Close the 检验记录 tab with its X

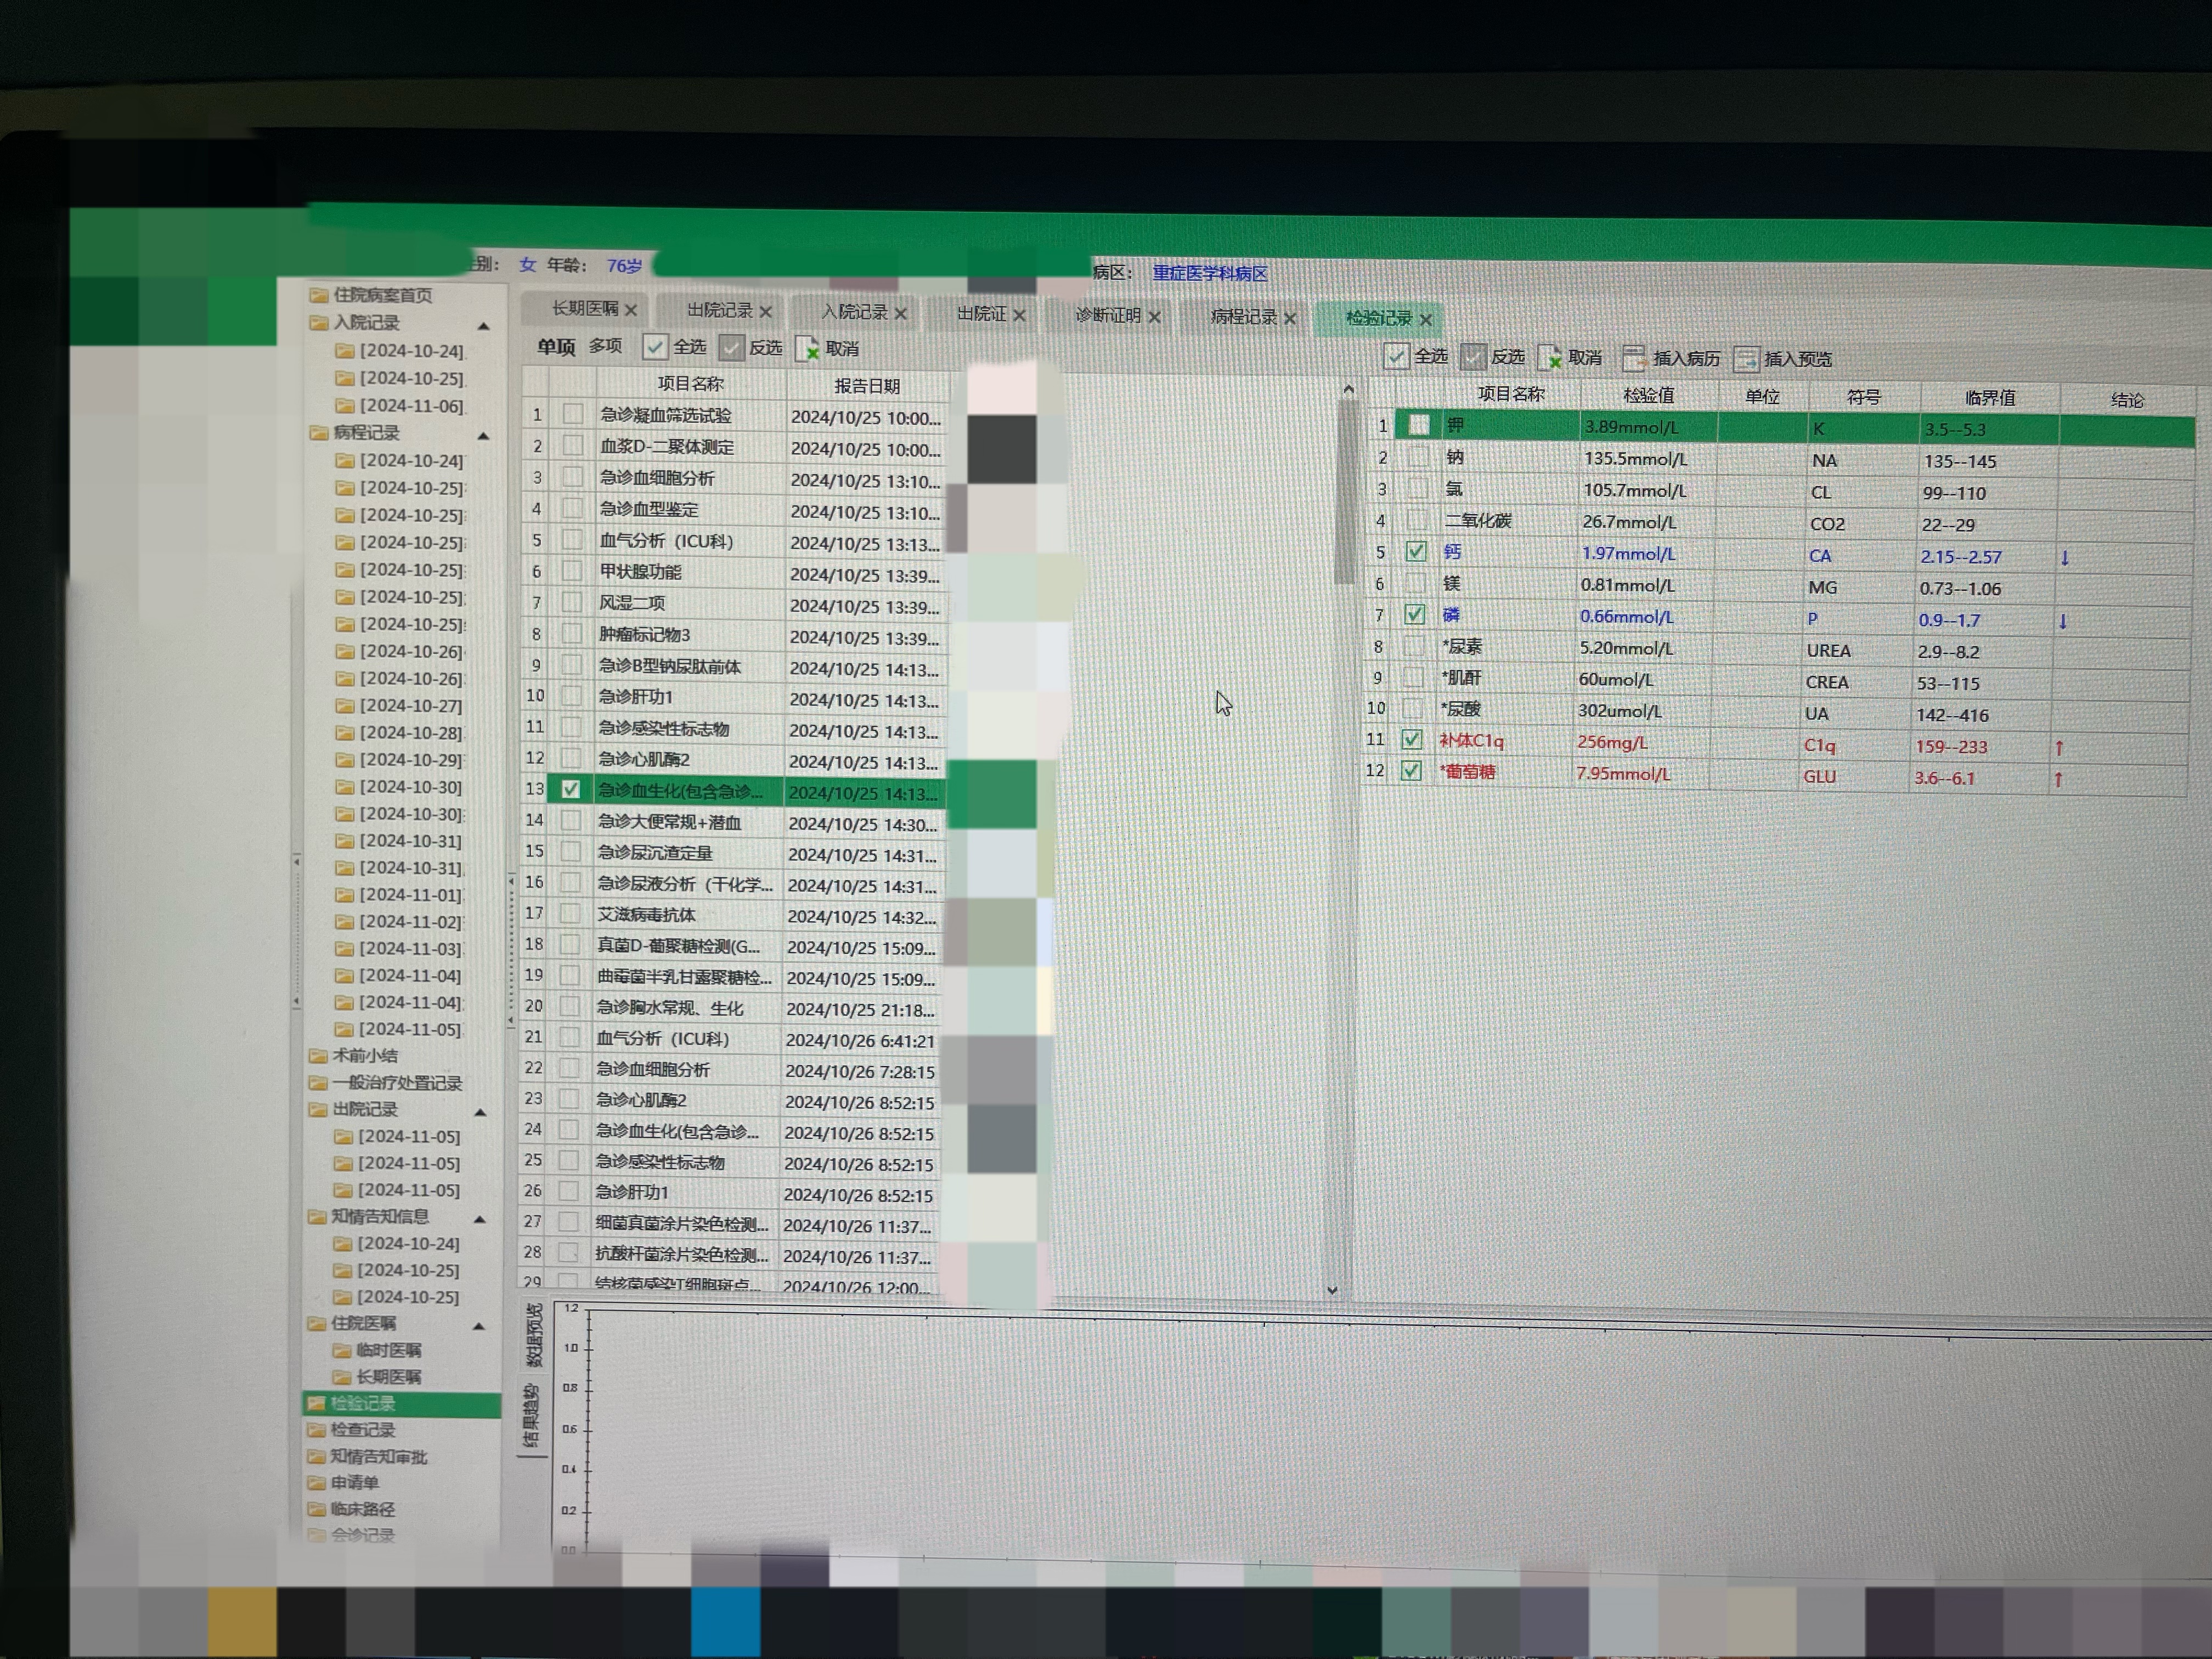1426,320
